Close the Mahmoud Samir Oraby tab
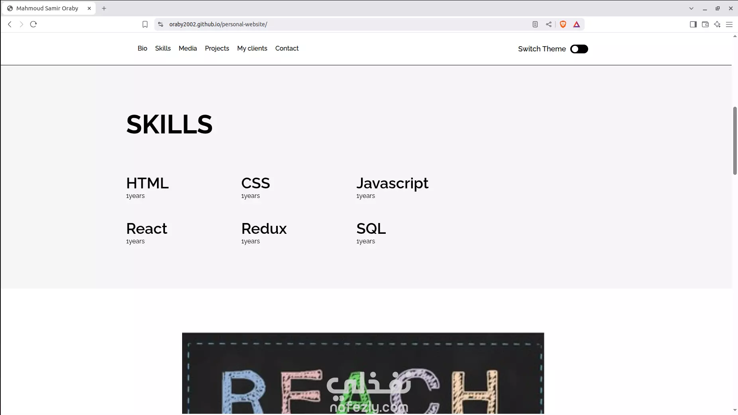Screen dimensions: 738x415 pyautogui.click(x=89, y=8)
